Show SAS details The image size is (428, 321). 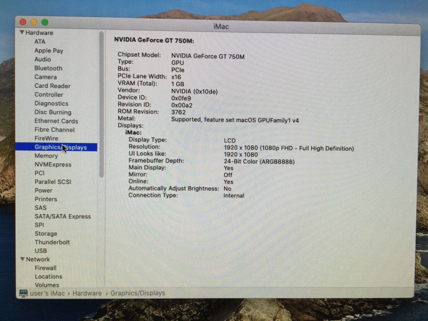[x=41, y=208]
